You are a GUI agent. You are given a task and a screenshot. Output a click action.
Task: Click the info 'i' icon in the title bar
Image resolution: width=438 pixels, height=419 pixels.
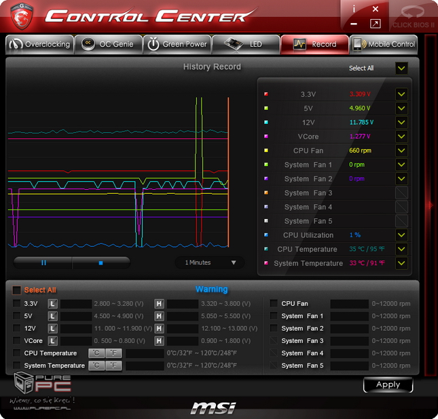354,9
